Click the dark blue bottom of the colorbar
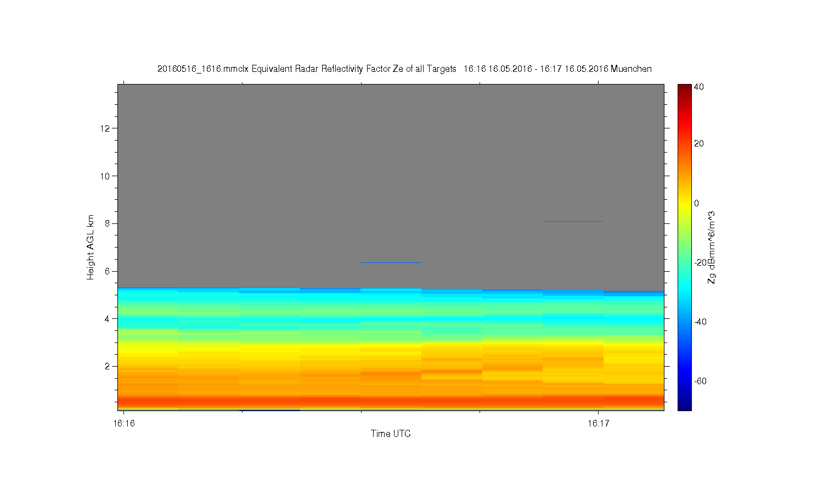This screenshot has height=494, width=823. [684, 405]
